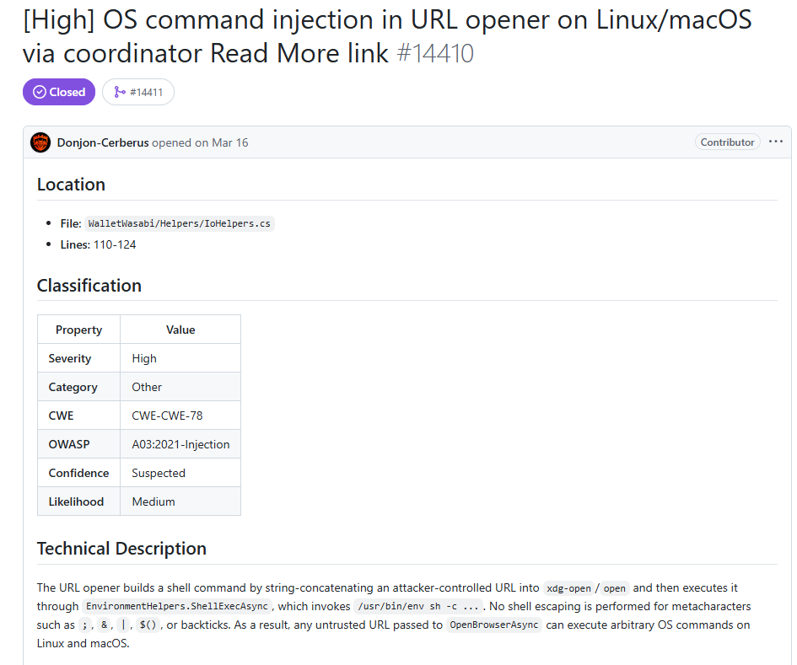Click the OpenBrowserAsync inline code
Viewport: 797px width, 665px height.
pos(494,625)
